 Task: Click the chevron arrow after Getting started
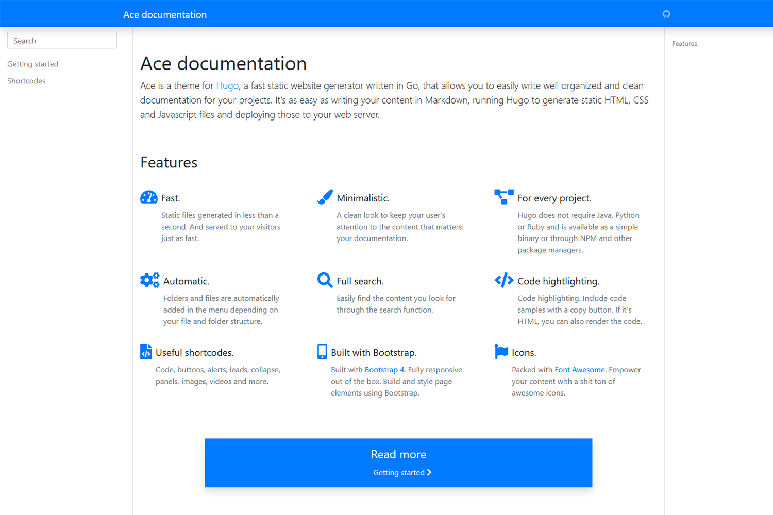click(x=429, y=472)
